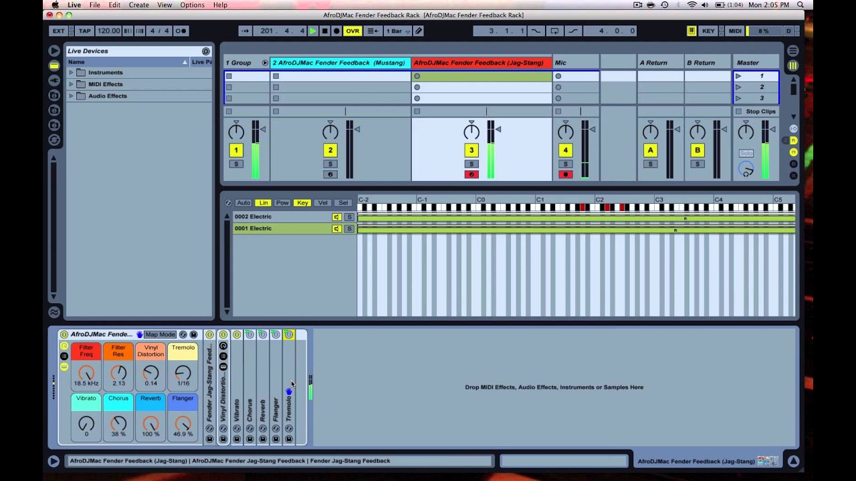Screen dimensions: 856x481
Task: Adjust the Chorus macro knob
Action: pos(118,424)
